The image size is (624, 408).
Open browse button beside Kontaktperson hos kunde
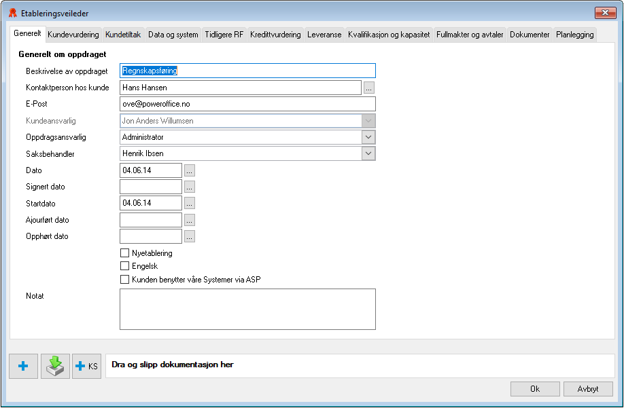coord(369,88)
